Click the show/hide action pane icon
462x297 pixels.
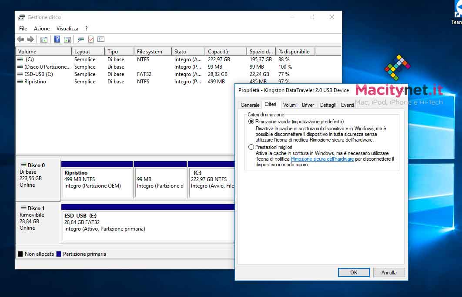[x=67, y=40]
